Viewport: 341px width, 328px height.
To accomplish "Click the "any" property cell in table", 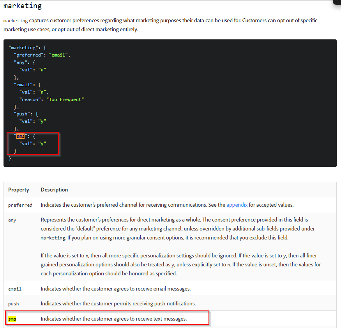I will (12, 220).
